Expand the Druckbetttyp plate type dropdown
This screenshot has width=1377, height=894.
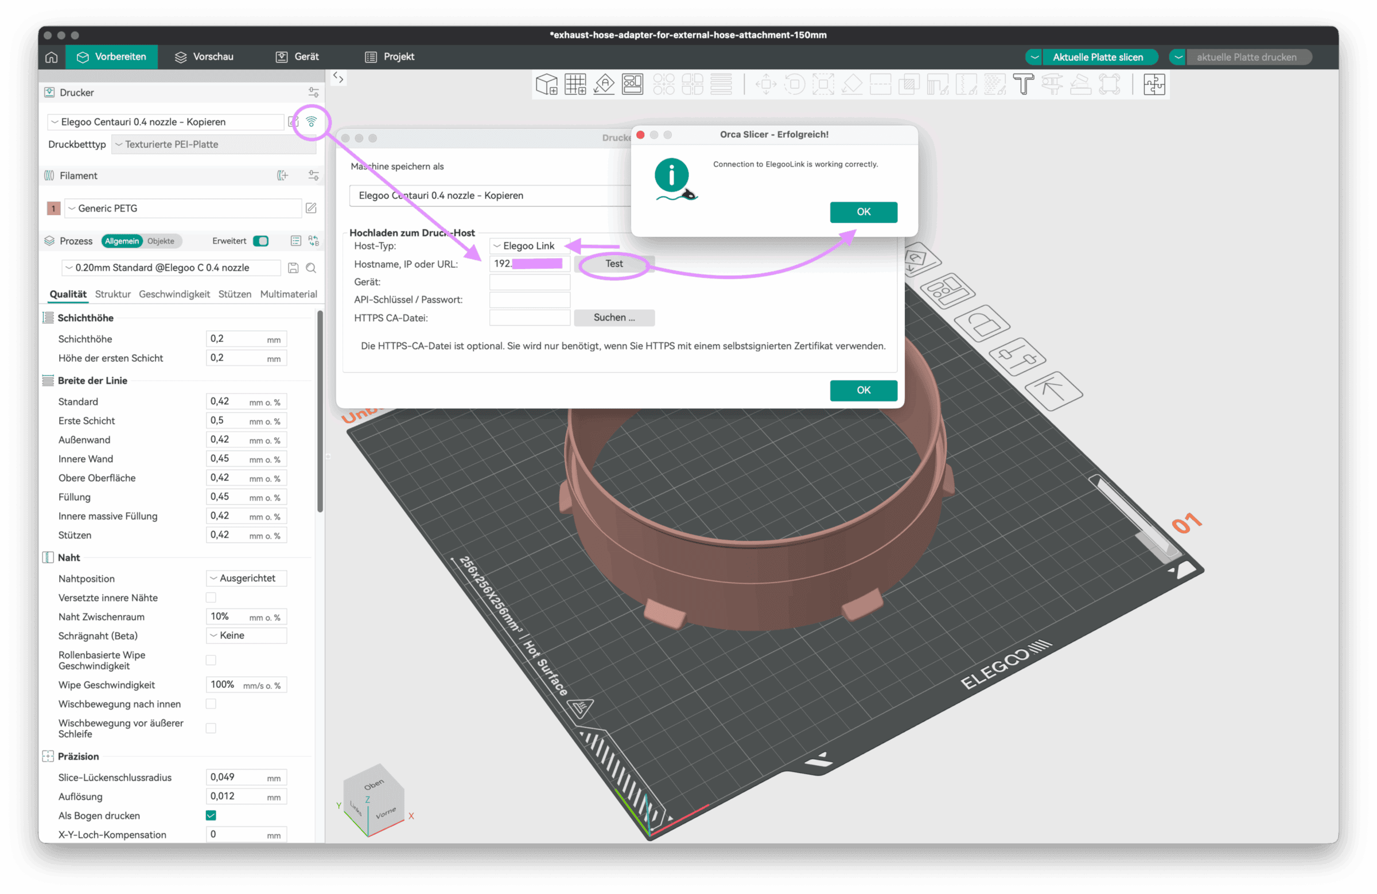214,145
